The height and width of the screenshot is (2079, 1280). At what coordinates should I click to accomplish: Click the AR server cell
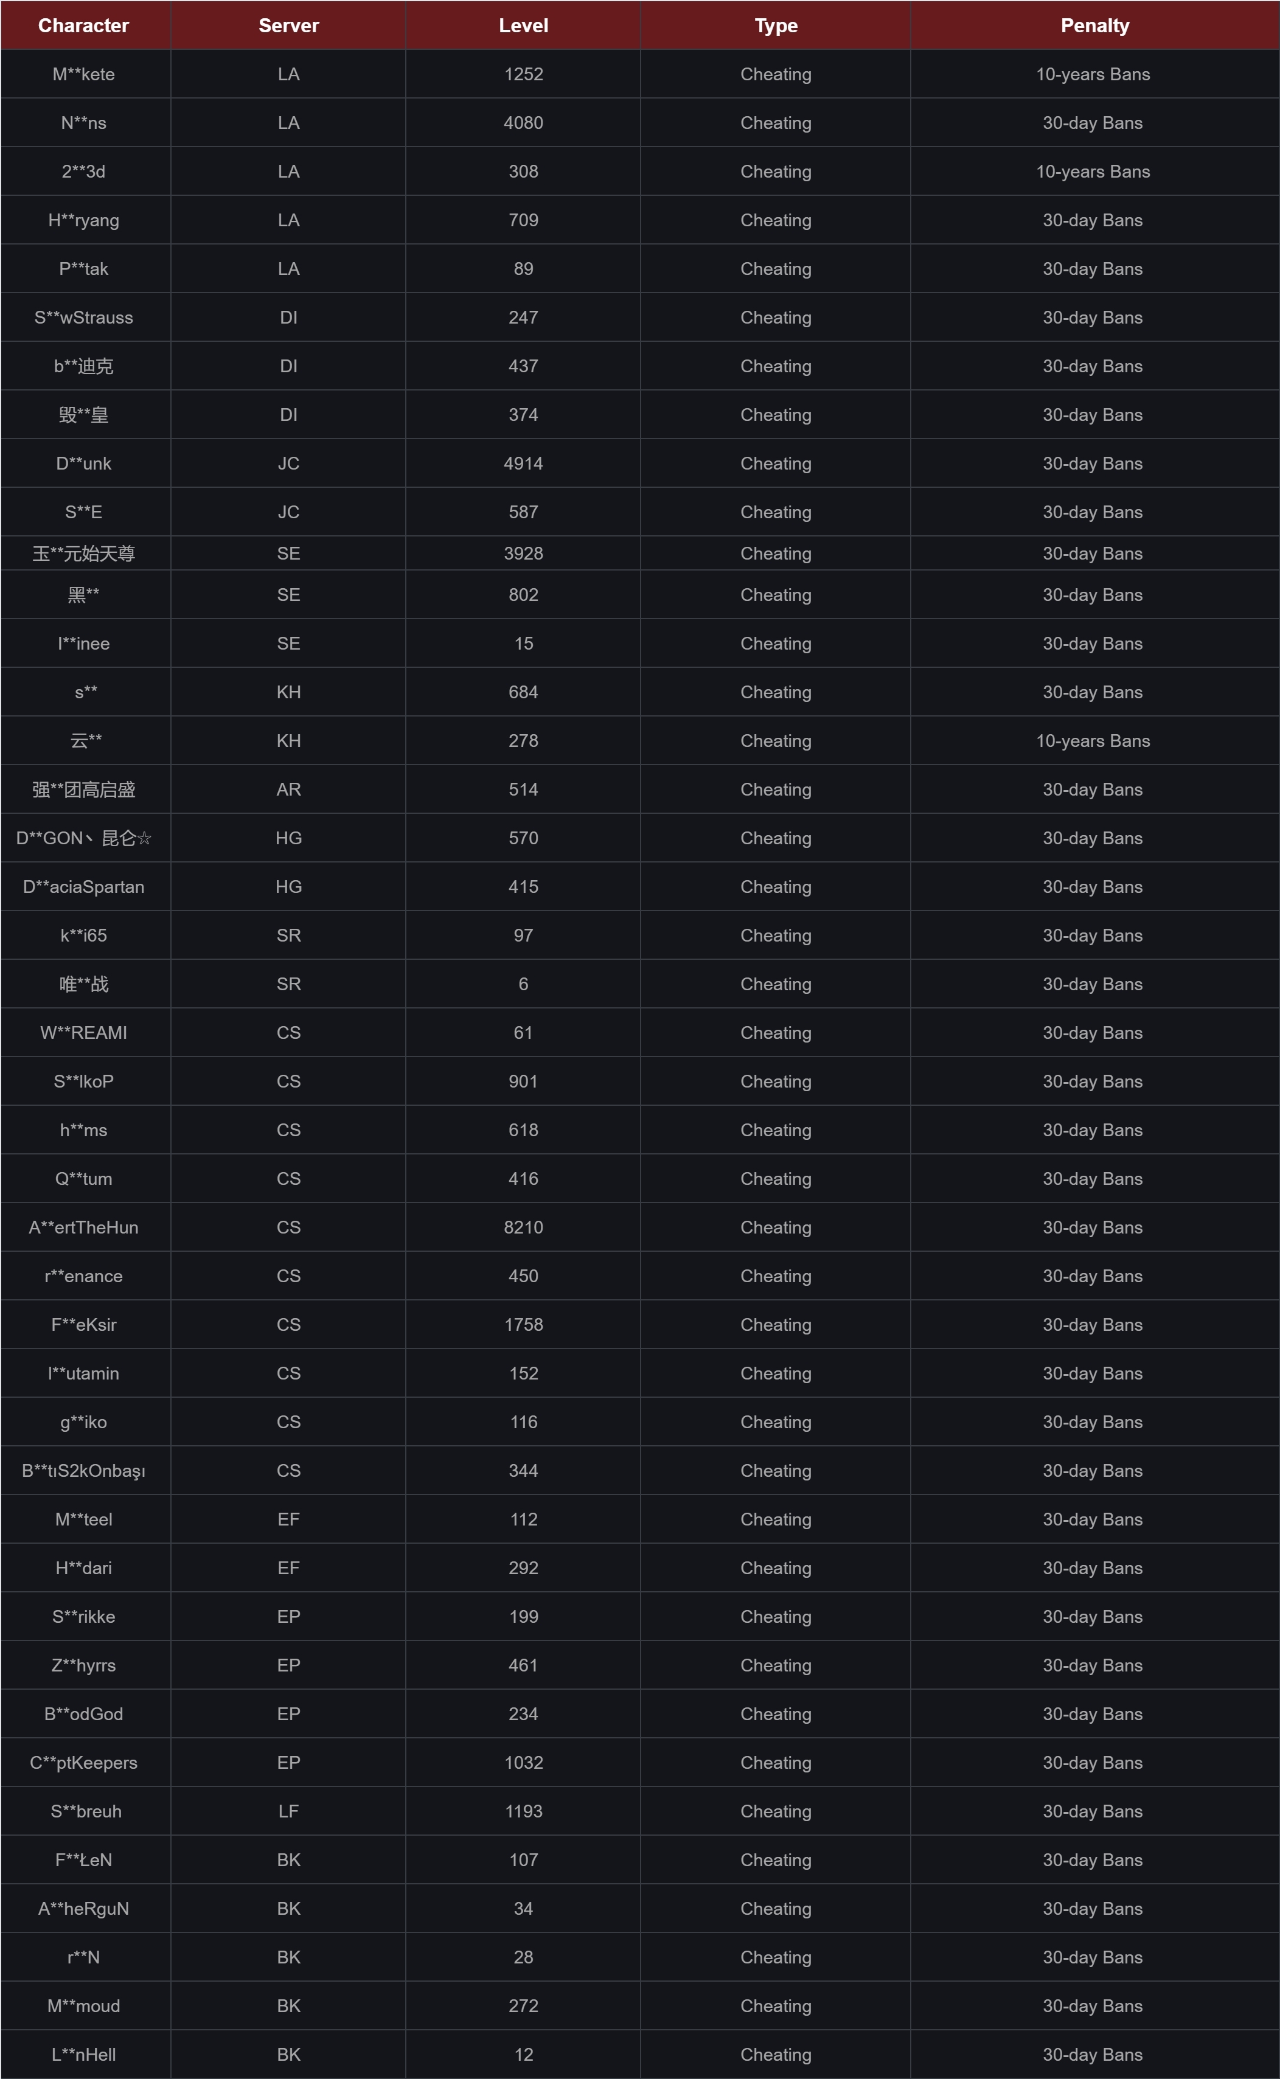289,790
